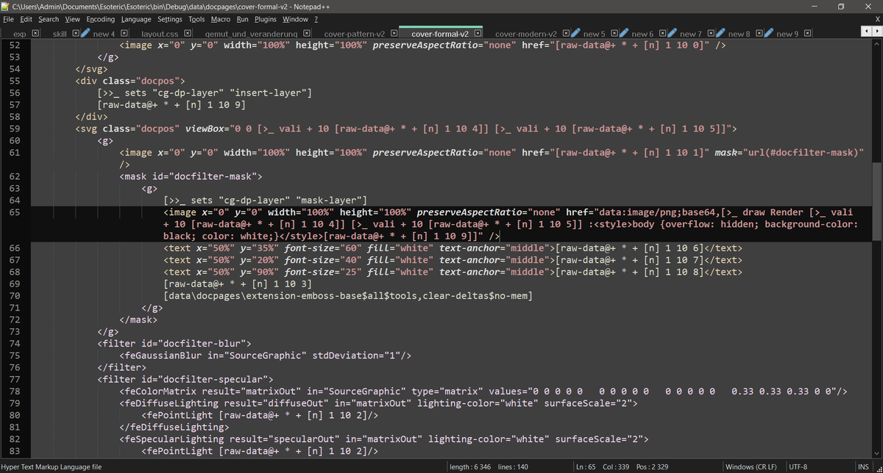The height and width of the screenshot is (473, 883).
Task: Switch to the new 6 tab
Action: coord(642,34)
